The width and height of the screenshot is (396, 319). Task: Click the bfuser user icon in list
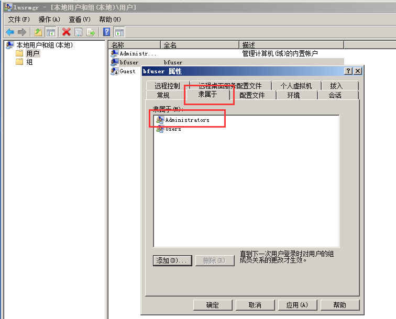tap(114, 62)
